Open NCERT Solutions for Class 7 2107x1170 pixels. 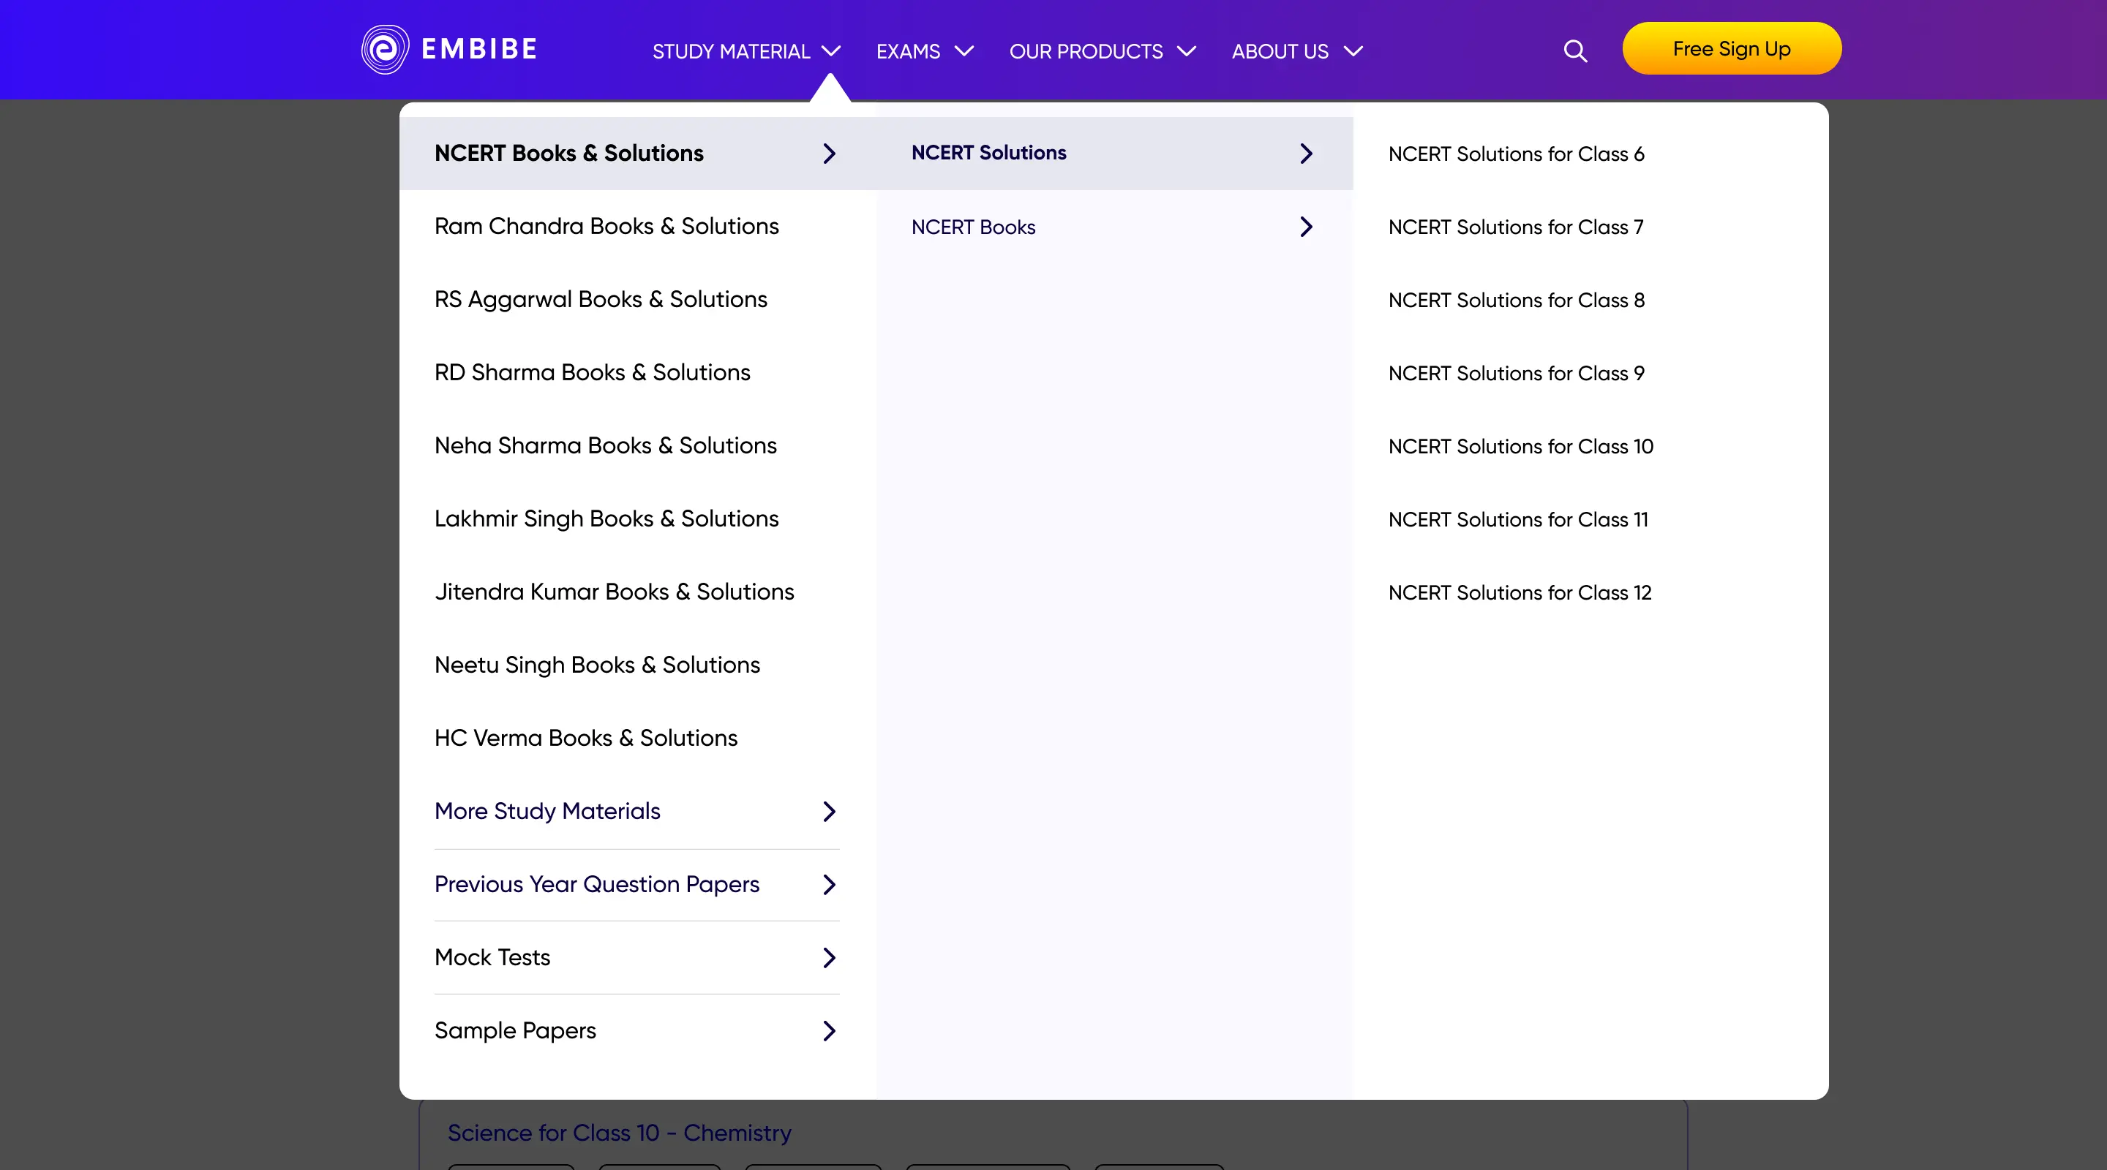pos(1516,227)
